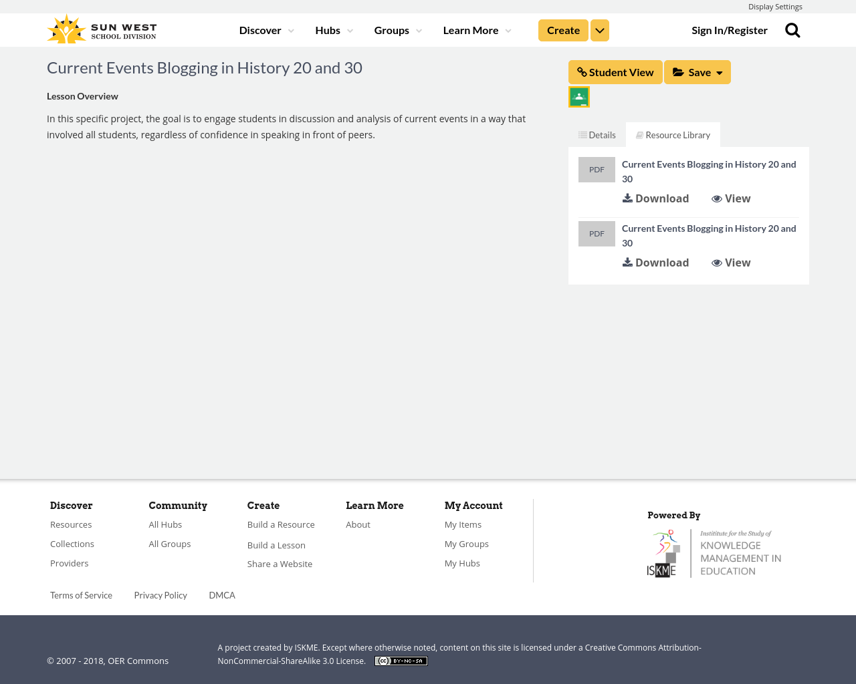
Task: Download the first PDF resource
Action: click(x=655, y=198)
